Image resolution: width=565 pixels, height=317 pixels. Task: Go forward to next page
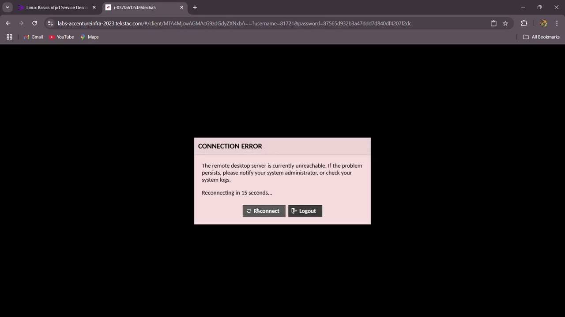coord(21,23)
